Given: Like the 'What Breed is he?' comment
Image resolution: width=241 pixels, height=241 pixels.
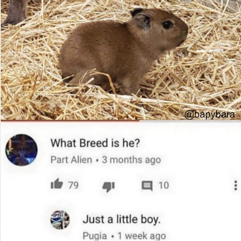Looking at the screenshot, I should 57,184.
